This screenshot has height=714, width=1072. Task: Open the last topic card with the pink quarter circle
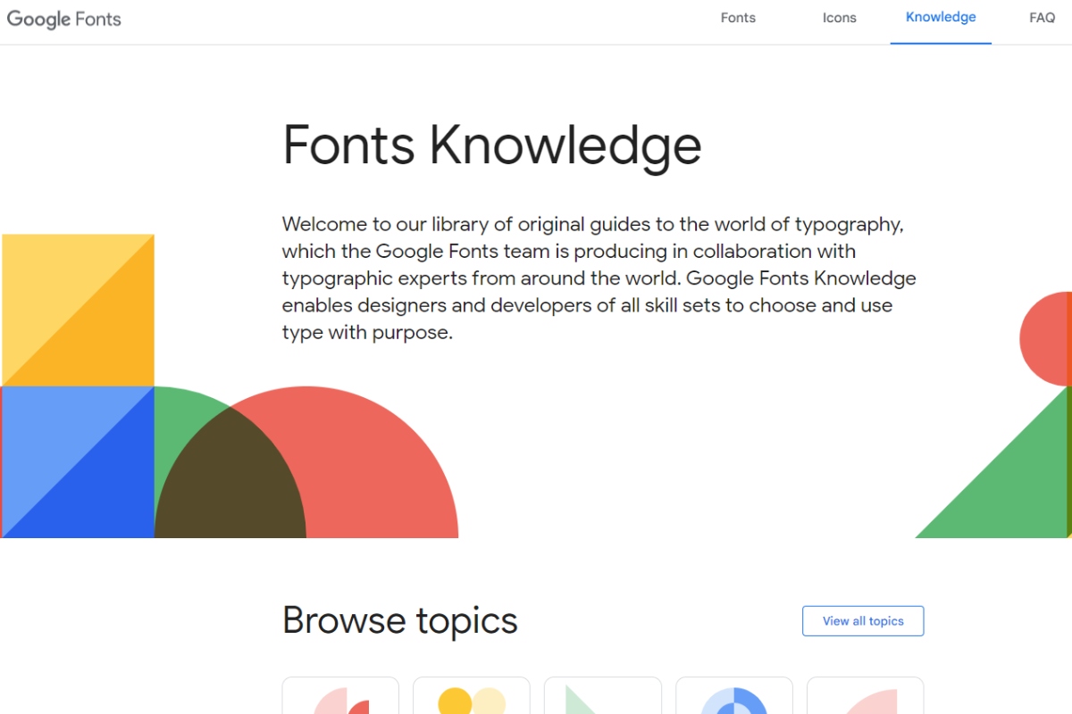pos(865,696)
